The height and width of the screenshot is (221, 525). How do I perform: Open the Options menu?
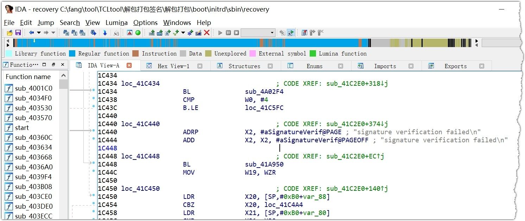[x=145, y=23]
